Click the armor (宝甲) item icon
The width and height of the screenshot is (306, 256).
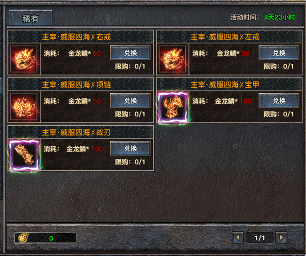(x=173, y=107)
